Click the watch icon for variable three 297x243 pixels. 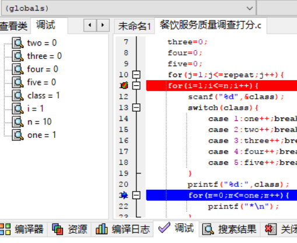pyautogui.click(x=18, y=56)
